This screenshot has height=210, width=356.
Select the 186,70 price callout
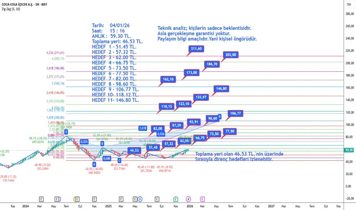coord(212,64)
